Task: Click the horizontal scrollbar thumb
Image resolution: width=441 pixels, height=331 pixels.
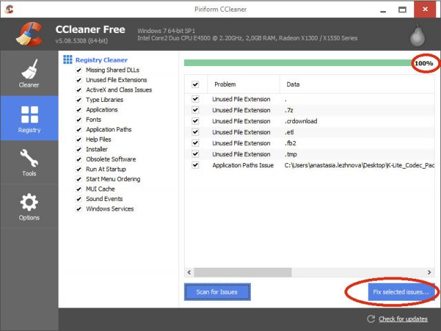Action: coord(243,273)
